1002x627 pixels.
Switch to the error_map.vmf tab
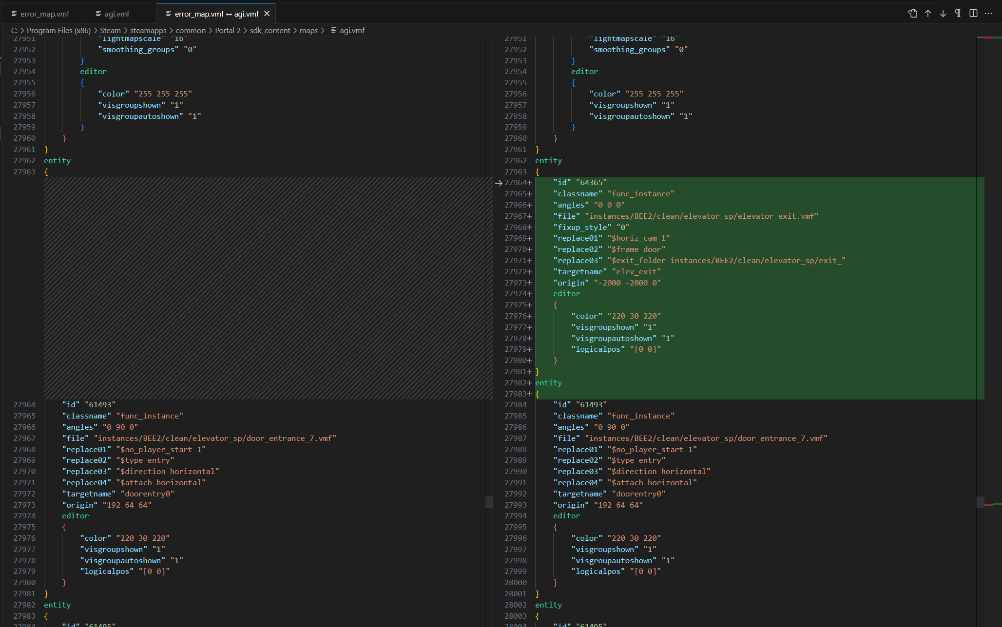(45, 13)
